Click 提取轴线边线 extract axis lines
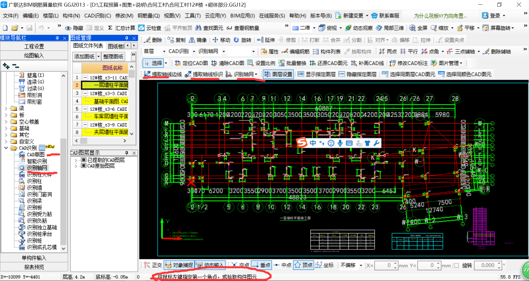529x281 pixels. [x=163, y=74]
